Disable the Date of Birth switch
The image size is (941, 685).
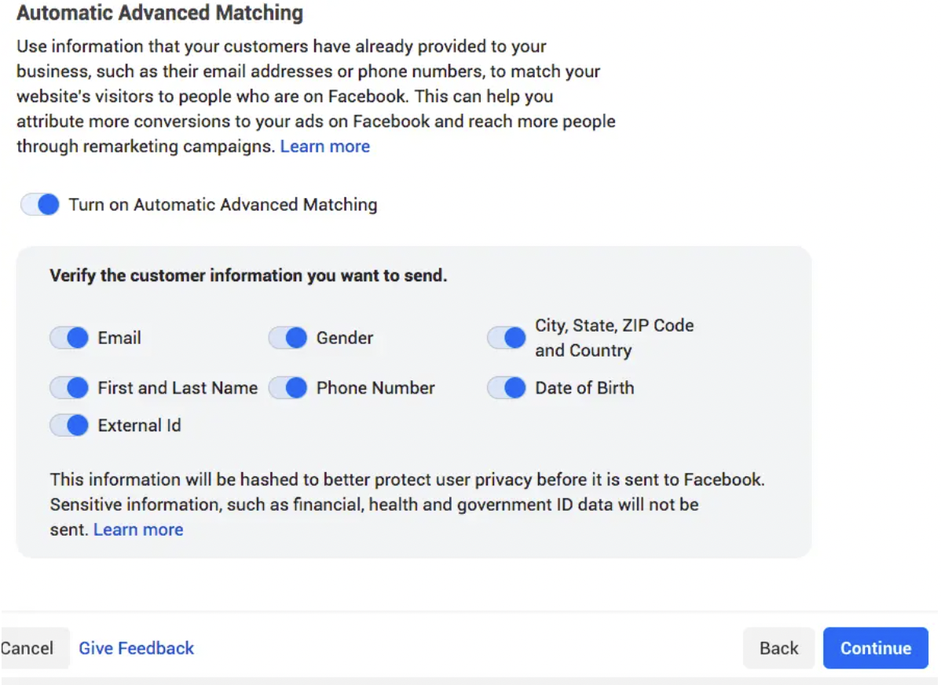507,388
